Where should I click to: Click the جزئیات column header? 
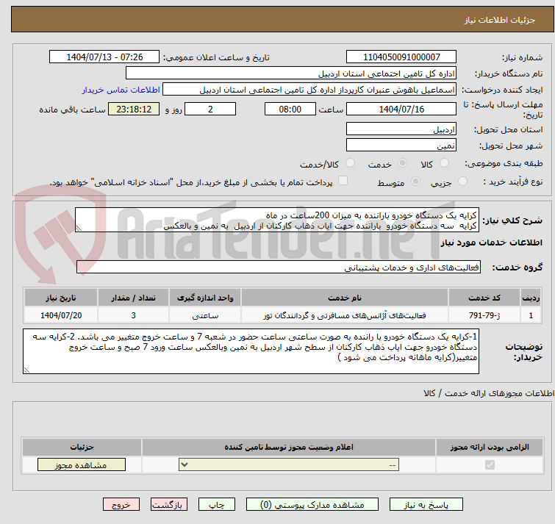(x=82, y=448)
